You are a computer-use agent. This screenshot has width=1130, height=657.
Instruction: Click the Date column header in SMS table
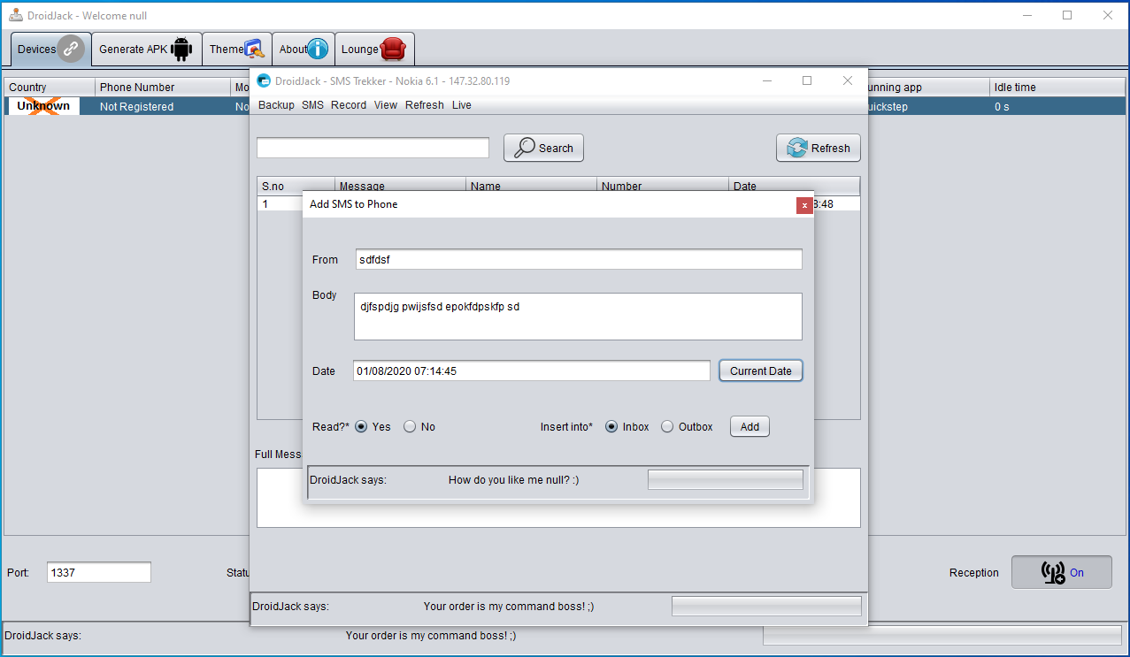(x=795, y=186)
